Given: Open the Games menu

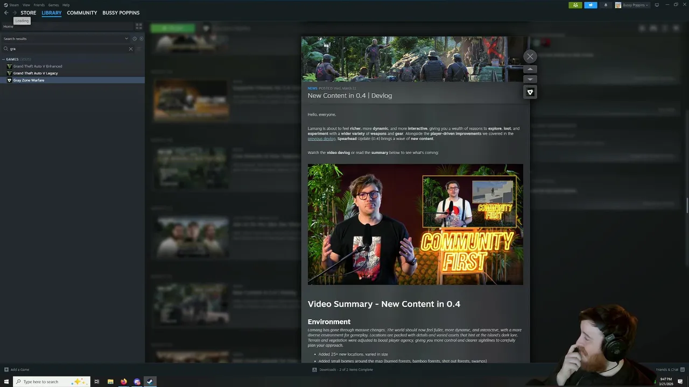Looking at the screenshot, I should pos(53,5).
